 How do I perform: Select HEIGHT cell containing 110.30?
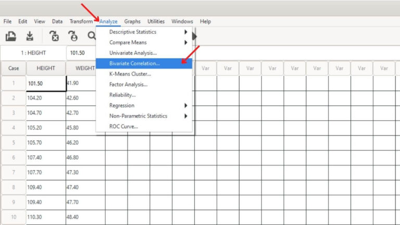coord(46,217)
